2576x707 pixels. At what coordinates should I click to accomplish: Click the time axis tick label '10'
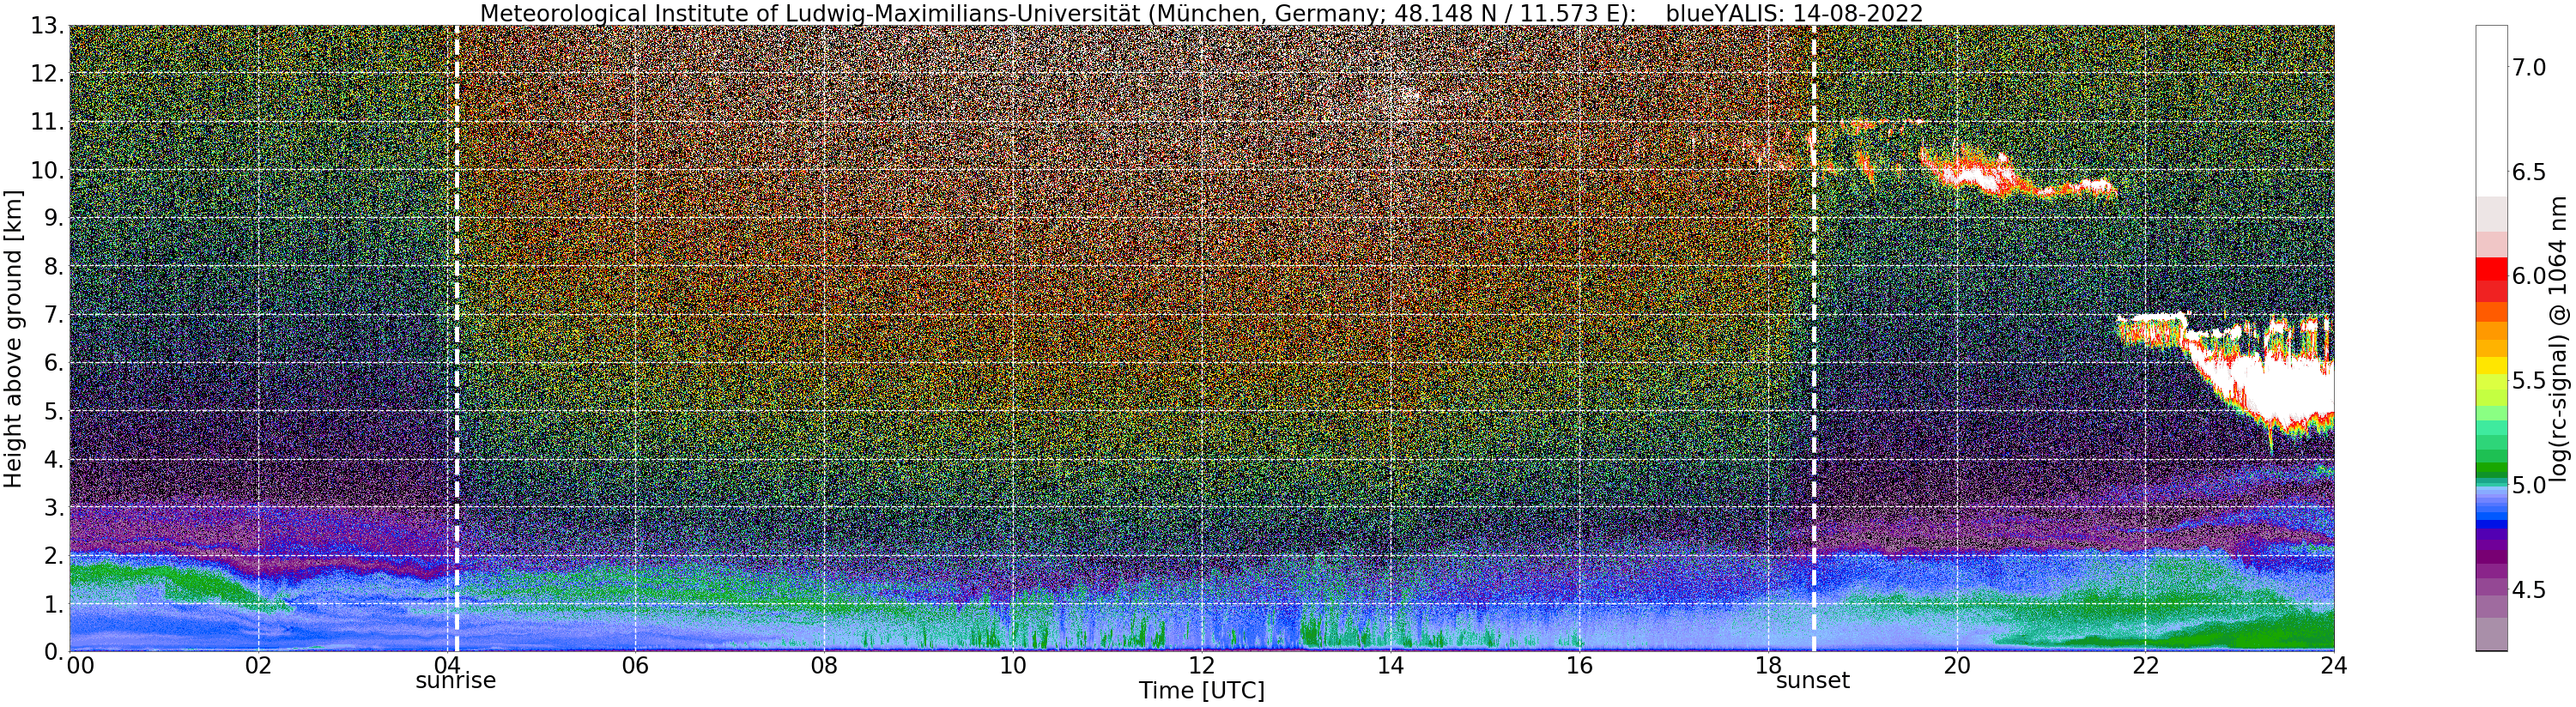[1013, 665]
